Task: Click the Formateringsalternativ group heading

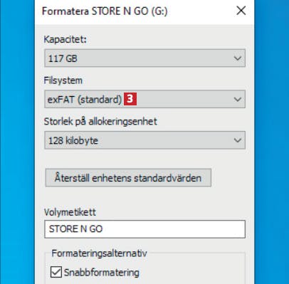Action: pos(99,253)
